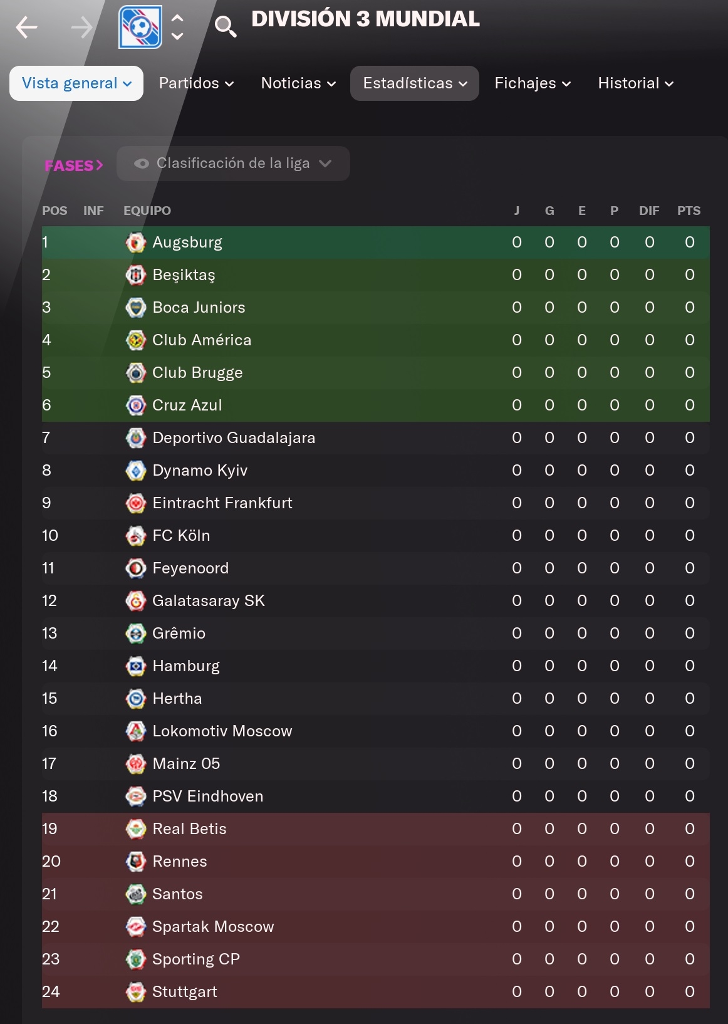Open the Estadísticas tab

(415, 83)
